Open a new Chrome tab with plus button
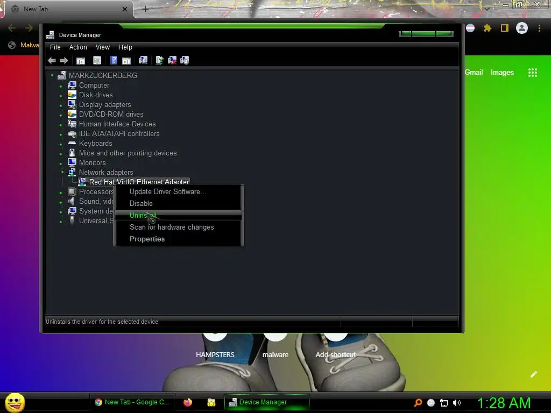Image resolution: width=551 pixels, height=413 pixels. pyautogui.click(x=145, y=9)
